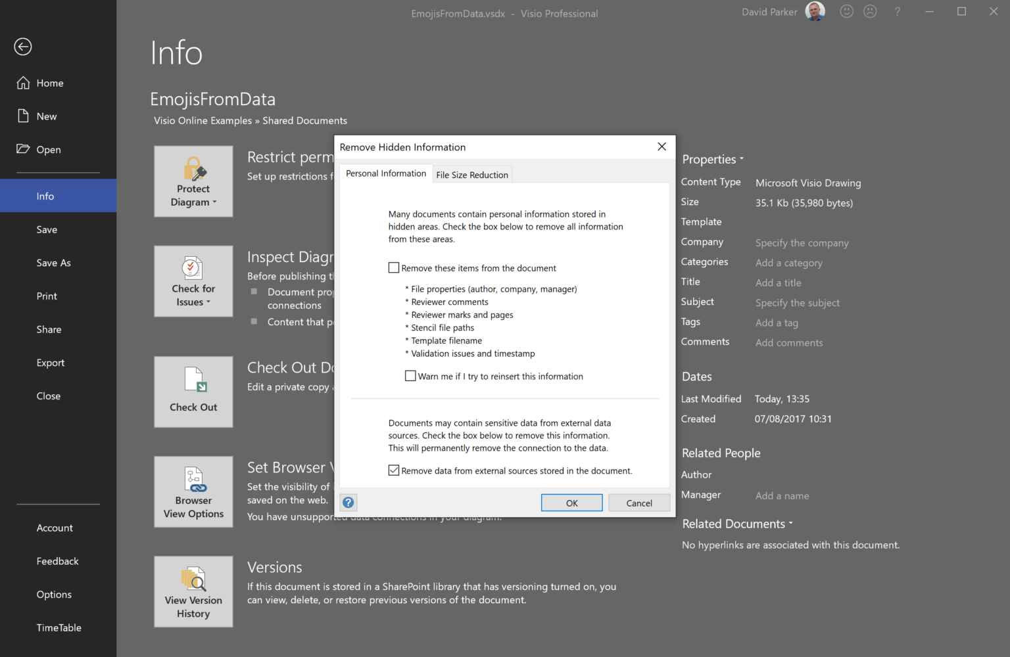Click the Check Out button
Image resolution: width=1010 pixels, height=657 pixels.
point(193,392)
